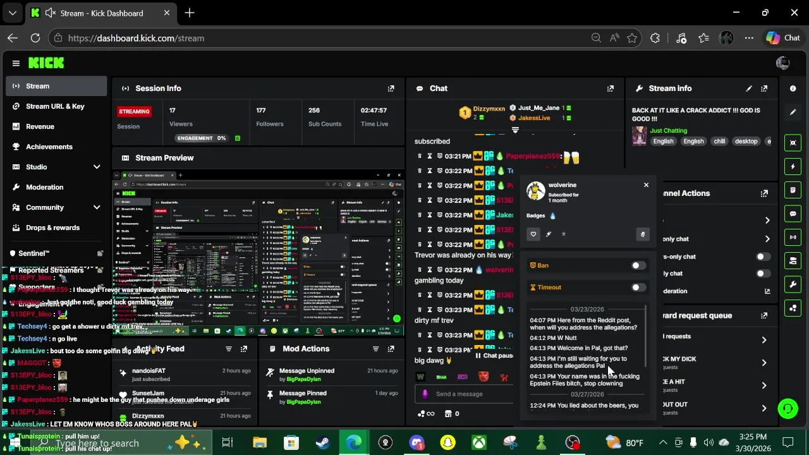Open the browser tab list dropdown
This screenshot has height=455, width=809.
pyautogui.click(x=13, y=13)
